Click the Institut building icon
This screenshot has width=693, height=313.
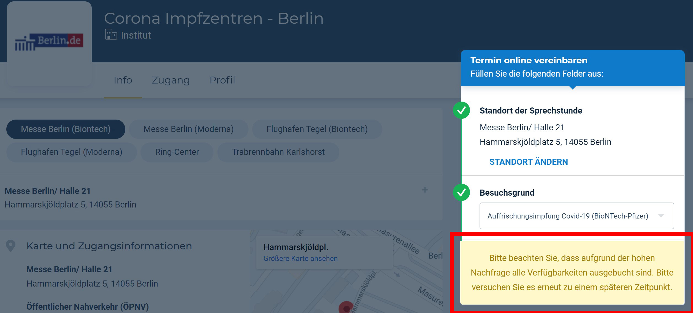point(111,35)
